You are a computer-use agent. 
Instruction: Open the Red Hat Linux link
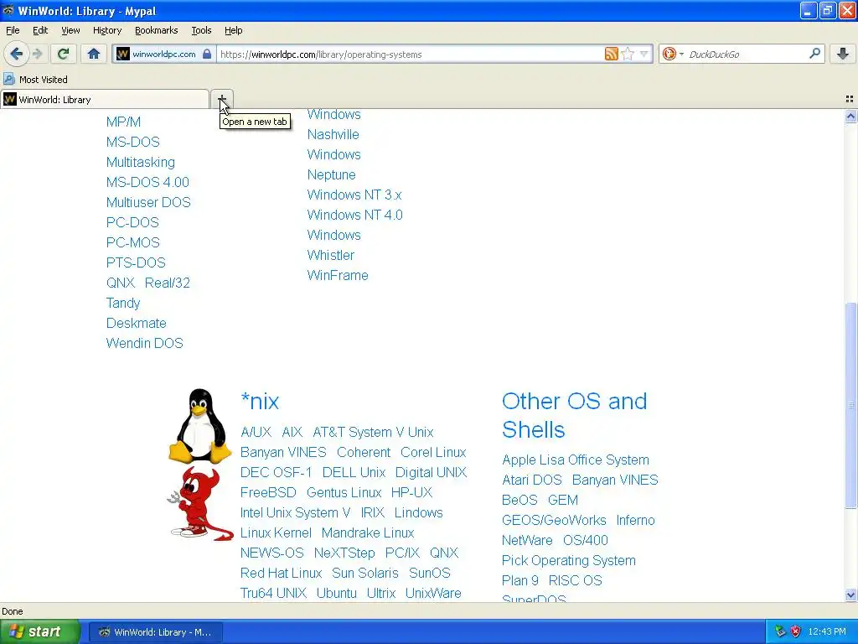pyautogui.click(x=281, y=573)
